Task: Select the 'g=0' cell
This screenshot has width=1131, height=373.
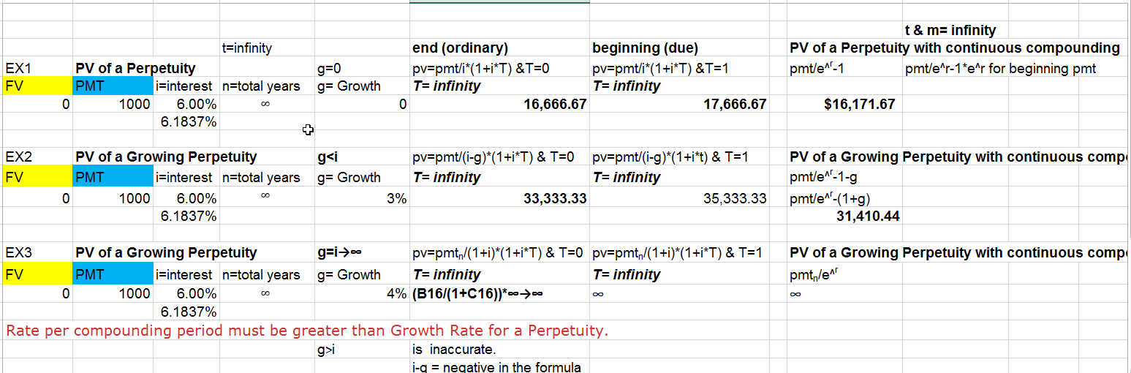Action: point(362,68)
